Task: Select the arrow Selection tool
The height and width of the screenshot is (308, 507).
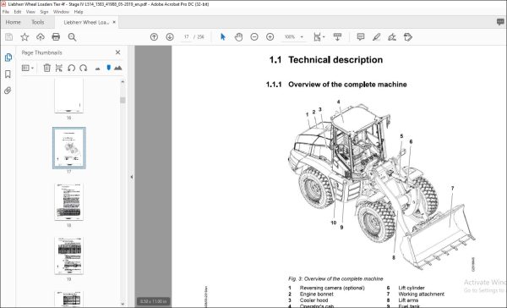Action: point(223,37)
